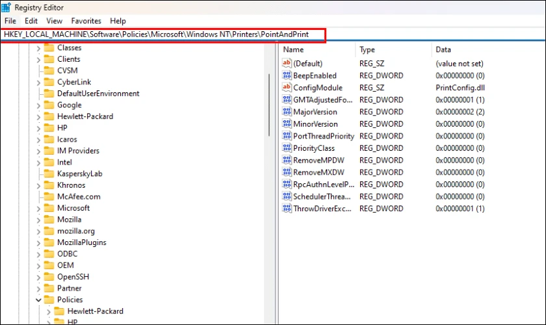Click the (value not set) data cell

[460, 64]
